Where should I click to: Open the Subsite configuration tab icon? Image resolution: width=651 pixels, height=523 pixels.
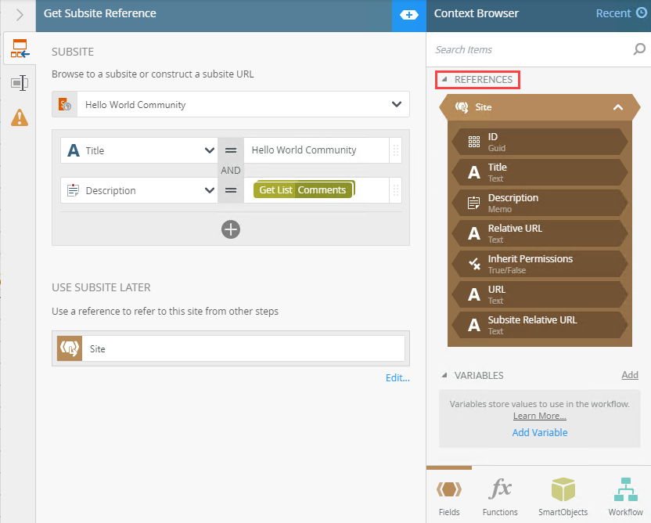20,49
